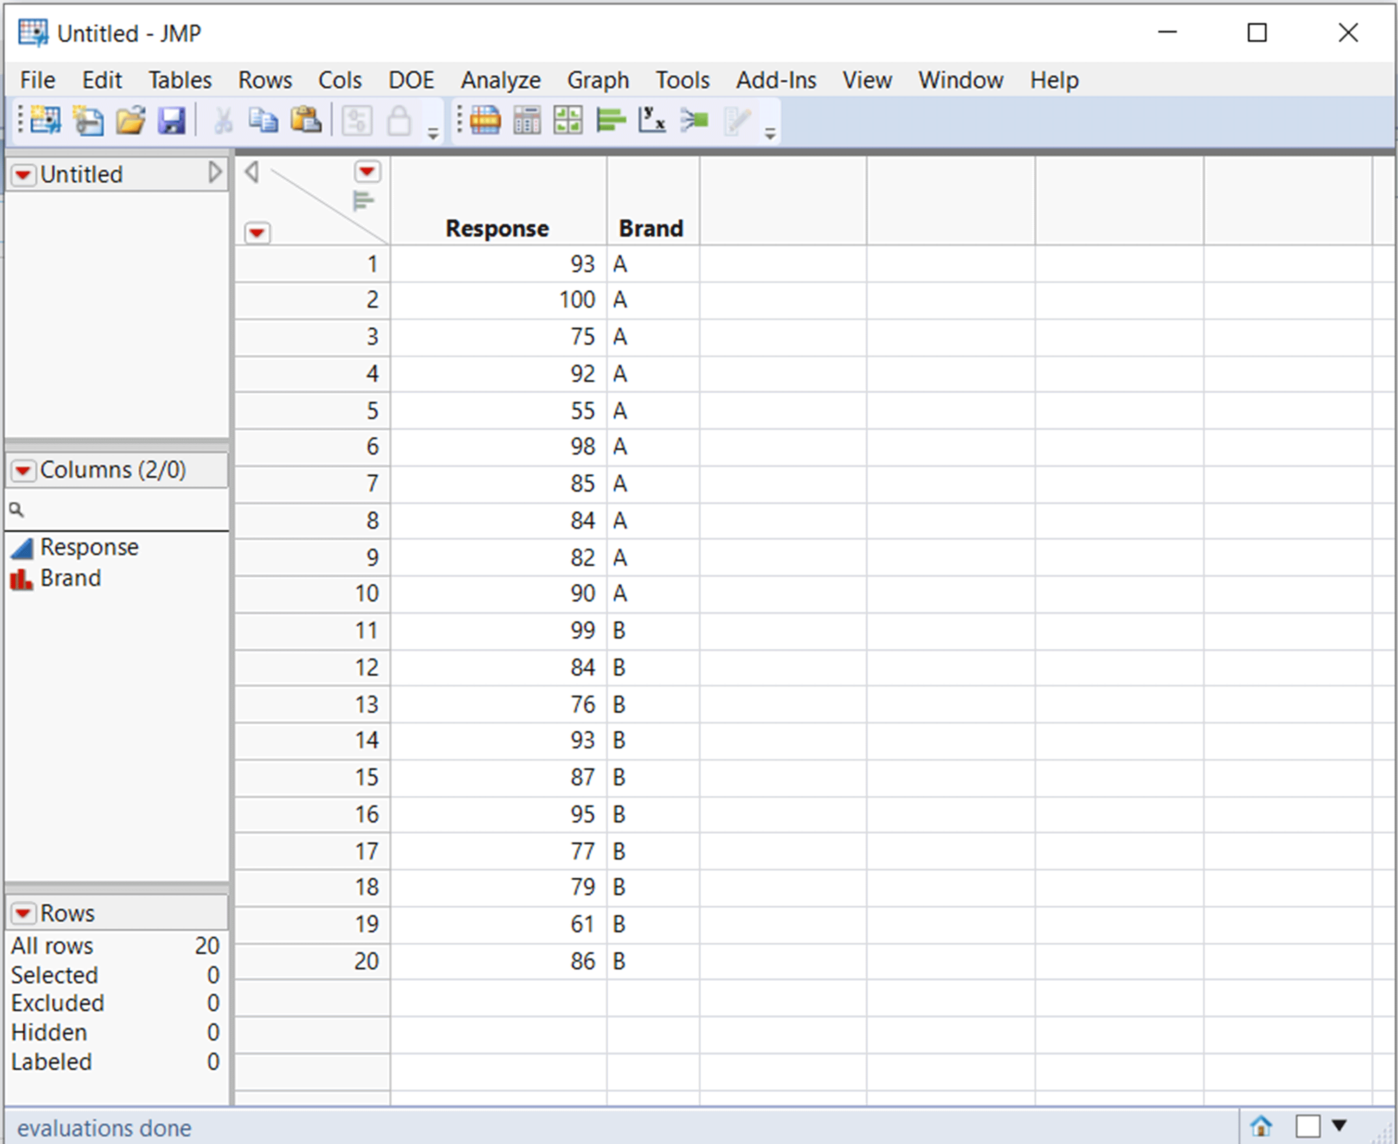1398x1144 pixels.
Task: Open the Rows panel red triangle menu
Action: pyautogui.click(x=23, y=914)
